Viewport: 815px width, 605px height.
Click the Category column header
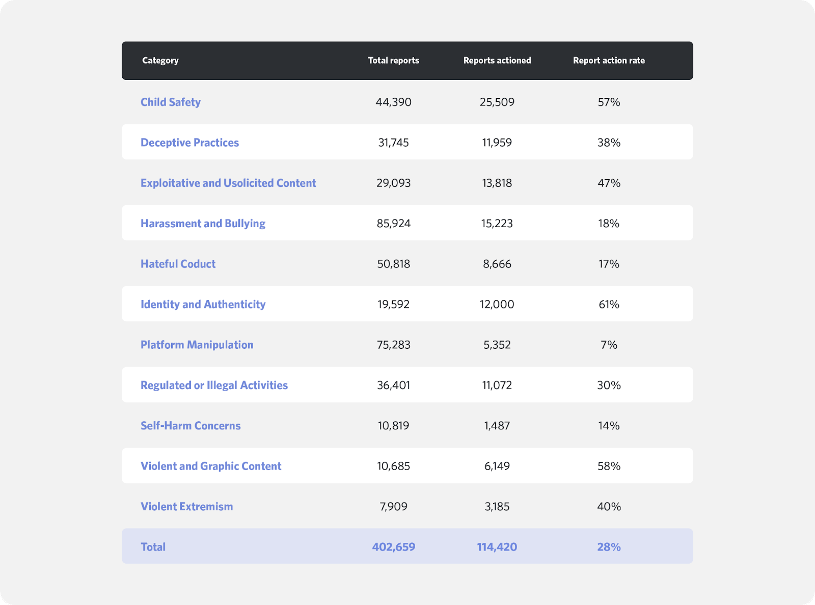click(160, 61)
